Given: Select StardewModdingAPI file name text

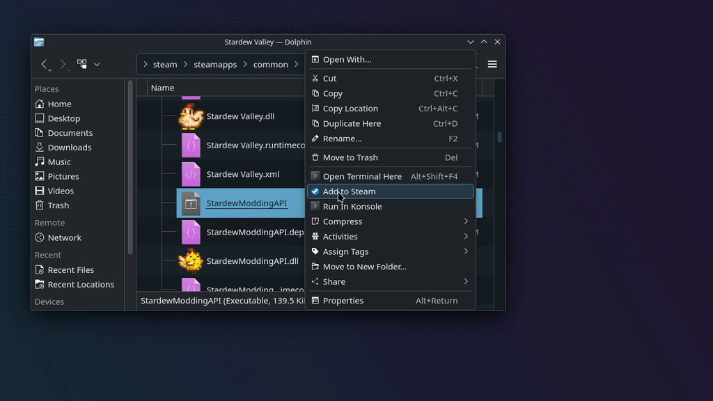Looking at the screenshot, I should point(246,203).
